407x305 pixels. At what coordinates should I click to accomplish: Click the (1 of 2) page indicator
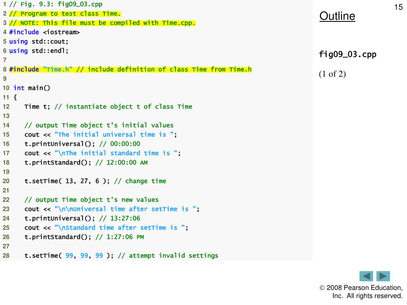click(332, 74)
